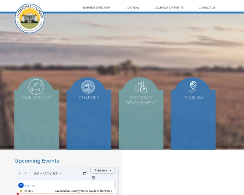The width and height of the screenshot is (244, 195).
Task: Go to previous calendar period arrow
Action: pos(20,173)
